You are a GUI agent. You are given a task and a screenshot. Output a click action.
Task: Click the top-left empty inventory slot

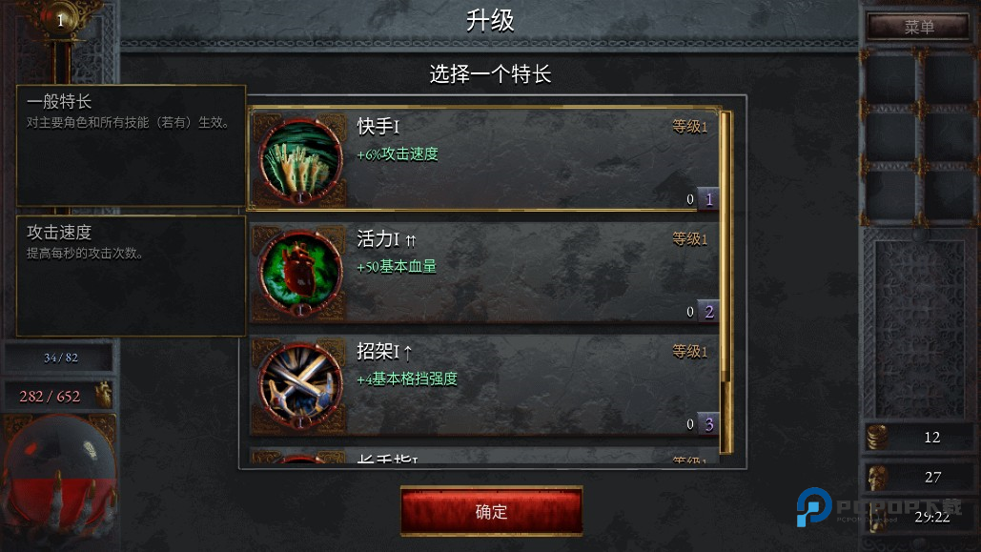pos(890,79)
